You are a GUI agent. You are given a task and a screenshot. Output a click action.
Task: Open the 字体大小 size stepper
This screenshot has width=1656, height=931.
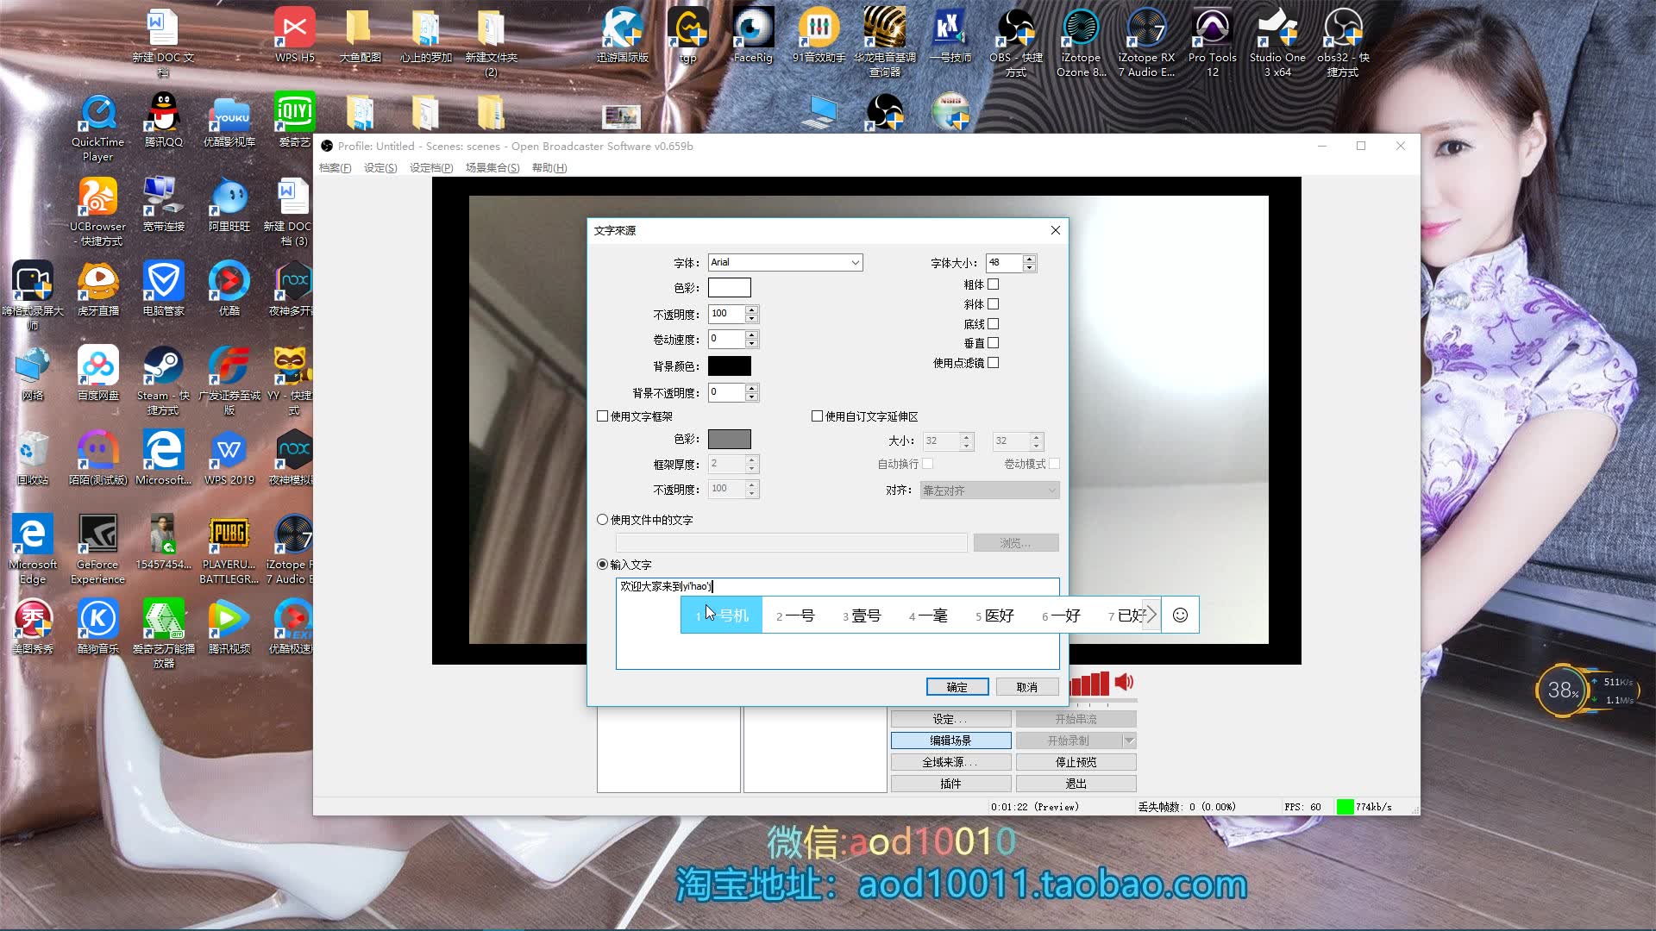1029,263
